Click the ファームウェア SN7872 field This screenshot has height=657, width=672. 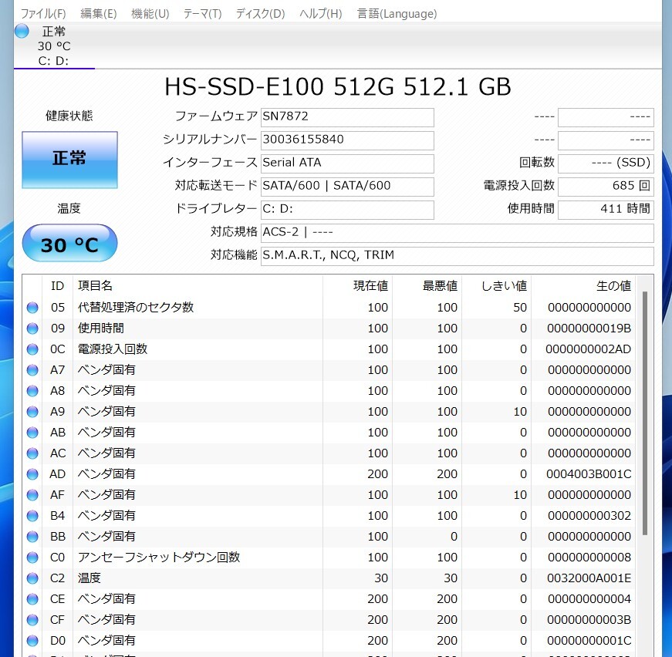coord(347,116)
